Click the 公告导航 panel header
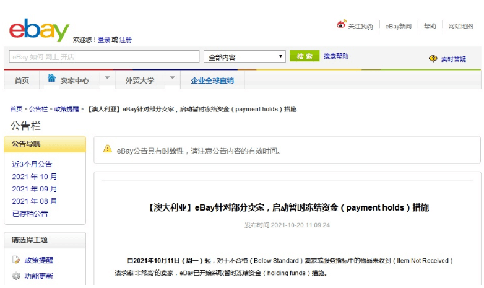This screenshot has height=288, width=484. (45, 144)
